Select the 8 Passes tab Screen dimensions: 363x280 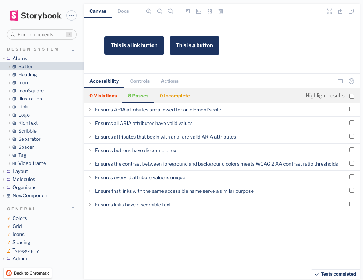tap(138, 96)
